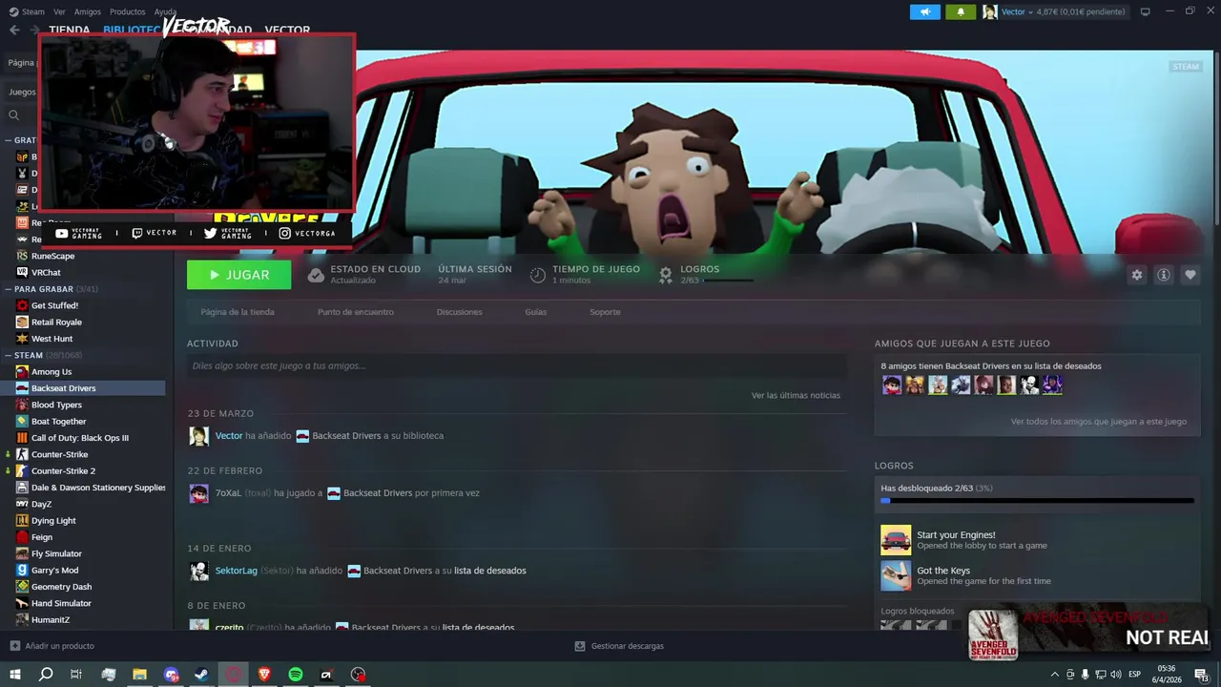Open SektorLag user link in activity
This screenshot has height=687, width=1221.
tap(237, 571)
